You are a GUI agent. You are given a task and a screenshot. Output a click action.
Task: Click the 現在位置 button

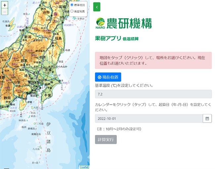[108, 77]
